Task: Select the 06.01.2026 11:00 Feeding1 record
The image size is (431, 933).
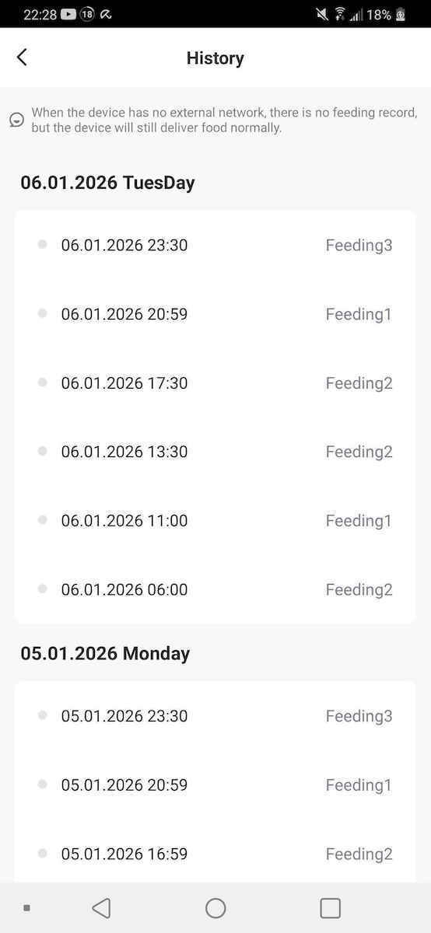Action: click(215, 520)
